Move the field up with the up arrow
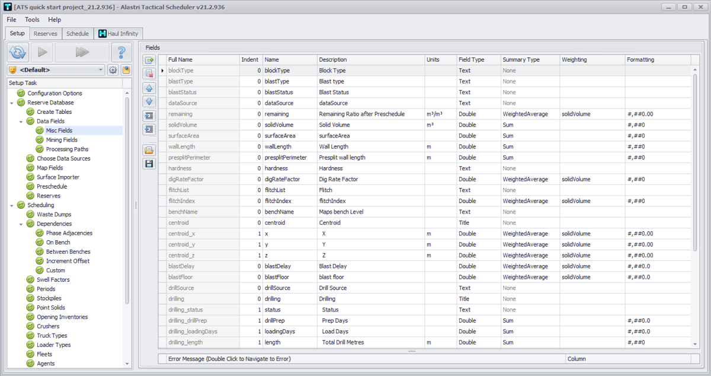The height and width of the screenshot is (376, 711). click(x=149, y=88)
